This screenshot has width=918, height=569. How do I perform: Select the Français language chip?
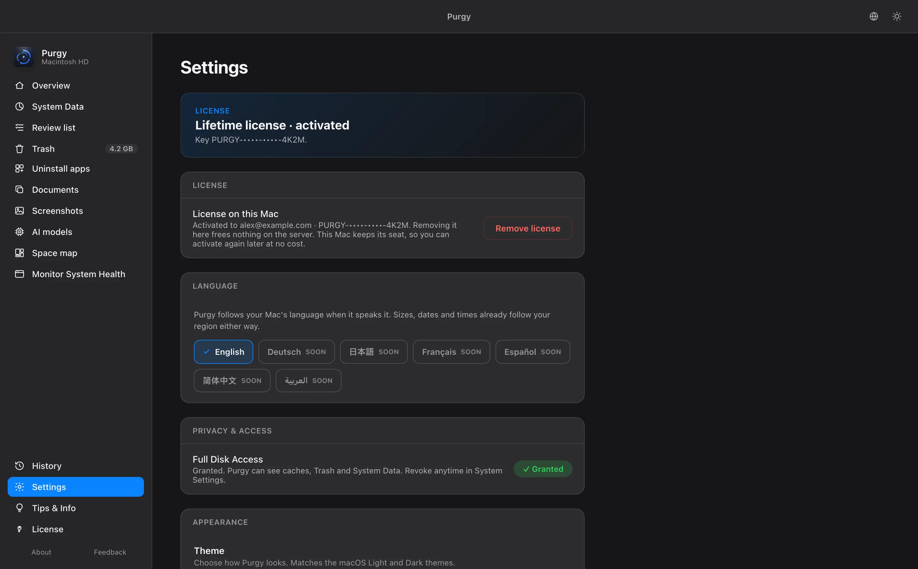click(x=451, y=352)
